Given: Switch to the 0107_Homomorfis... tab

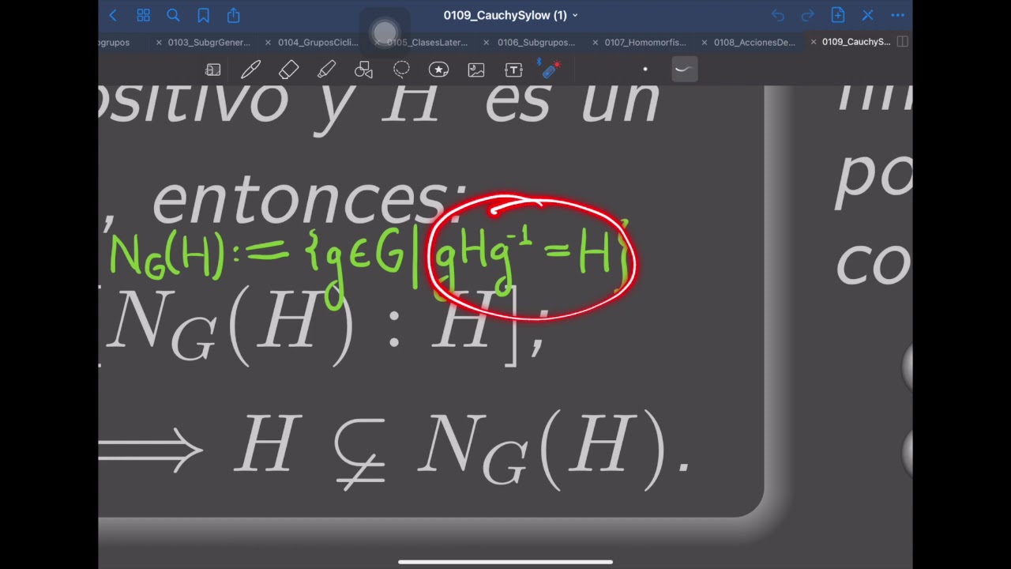Looking at the screenshot, I should pos(645,43).
